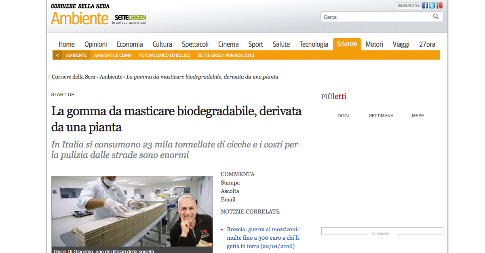Select the Scienze navigation tab
Screen dimensions: 485x253
point(347,44)
